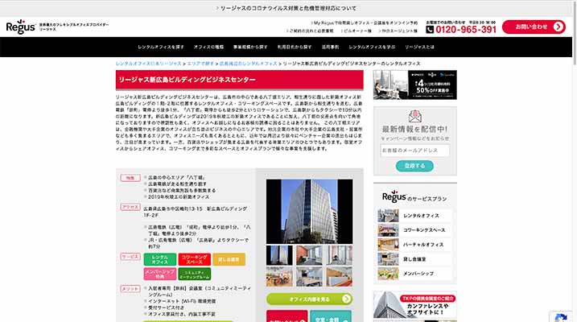Click the envelope newsletter icon
The image size is (577, 322).
coord(414,116)
